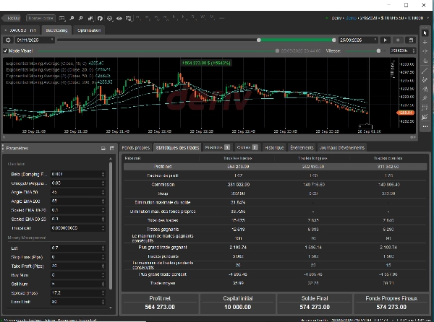434x322 pixels.
Task: Click the date range left slider handle
Action: (x=259, y=40)
